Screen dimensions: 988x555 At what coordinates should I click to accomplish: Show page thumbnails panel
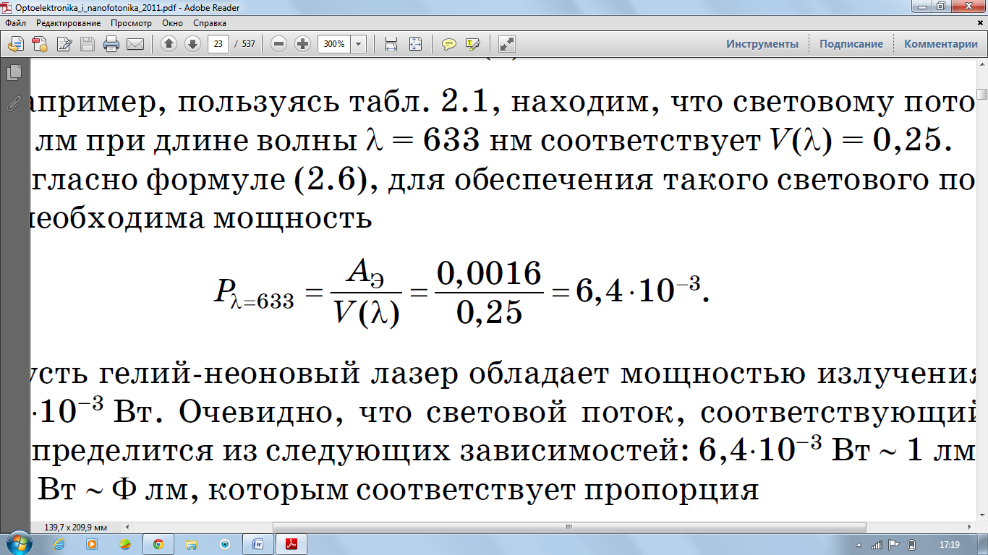coord(14,73)
